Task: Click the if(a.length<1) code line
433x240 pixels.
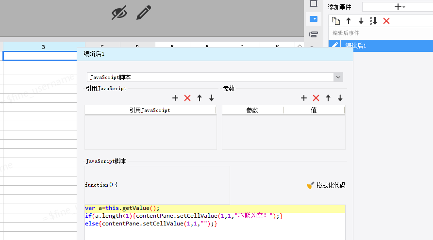Action: coord(184,216)
